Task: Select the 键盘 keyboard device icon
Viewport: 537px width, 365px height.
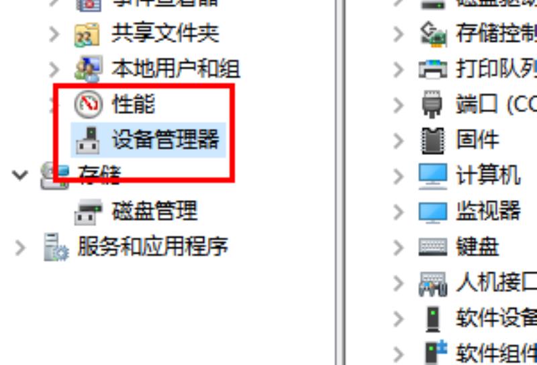Action: 433,247
